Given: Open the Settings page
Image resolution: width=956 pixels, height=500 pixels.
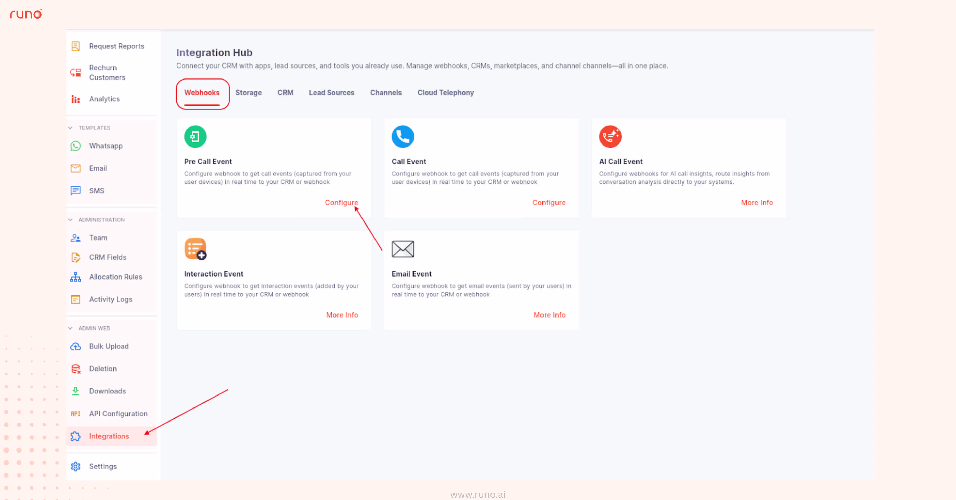Looking at the screenshot, I should 103,466.
